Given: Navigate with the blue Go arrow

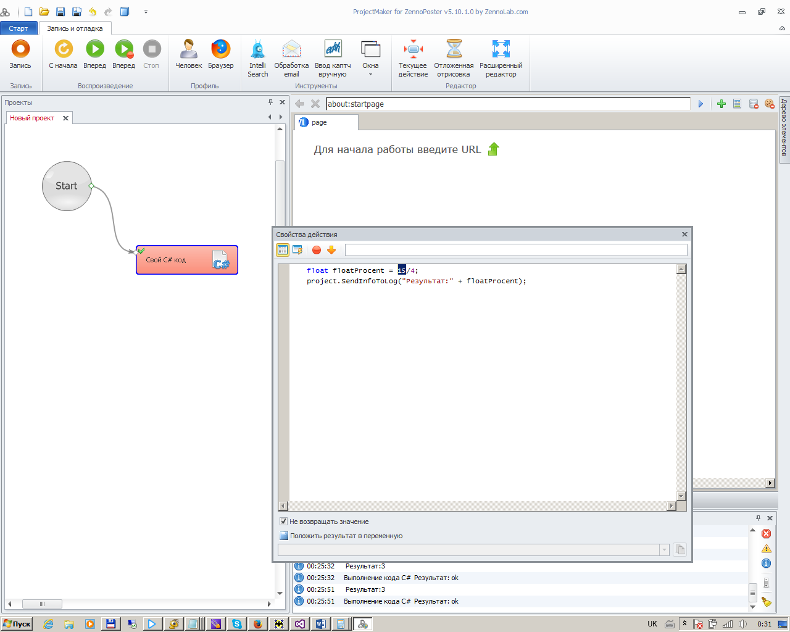Looking at the screenshot, I should point(701,104).
